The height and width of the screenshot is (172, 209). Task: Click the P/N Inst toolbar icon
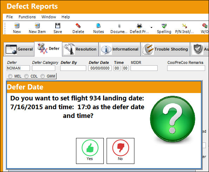pos(184,26)
